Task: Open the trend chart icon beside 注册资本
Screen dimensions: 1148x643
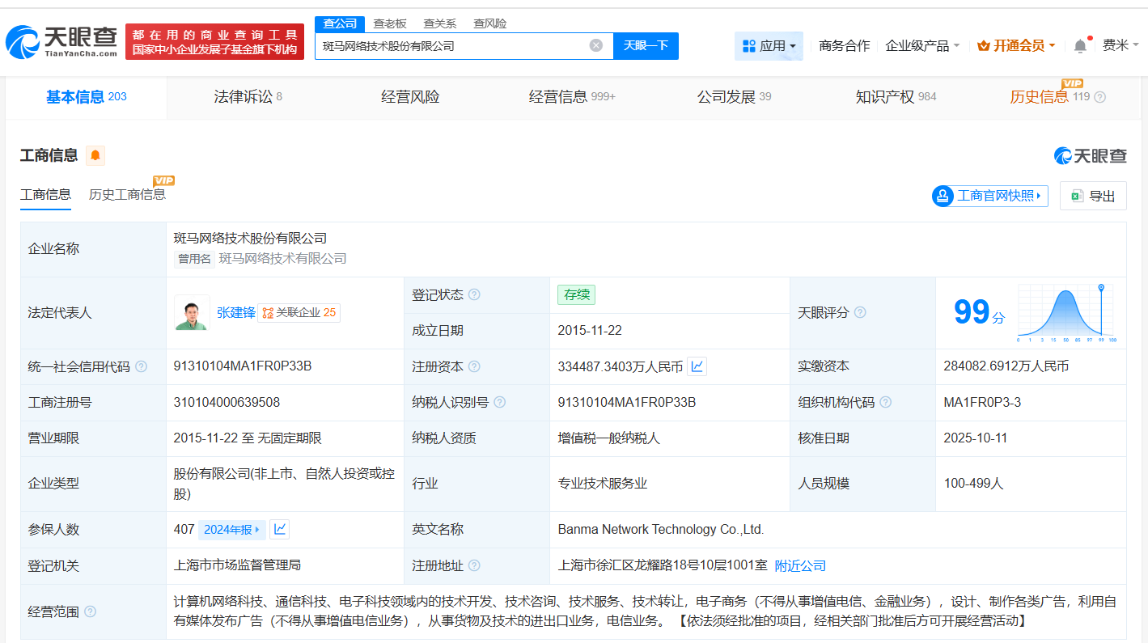Action: [x=697, y=366]
